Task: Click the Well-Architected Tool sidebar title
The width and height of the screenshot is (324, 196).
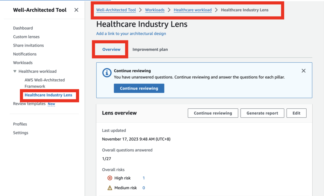Action: point(40,10)
